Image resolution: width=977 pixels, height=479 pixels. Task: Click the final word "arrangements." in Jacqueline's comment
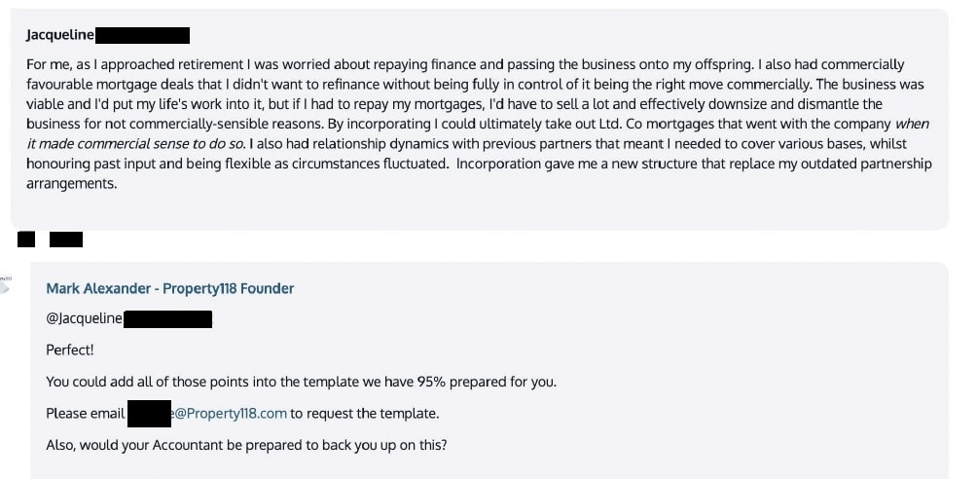[72, 184]
